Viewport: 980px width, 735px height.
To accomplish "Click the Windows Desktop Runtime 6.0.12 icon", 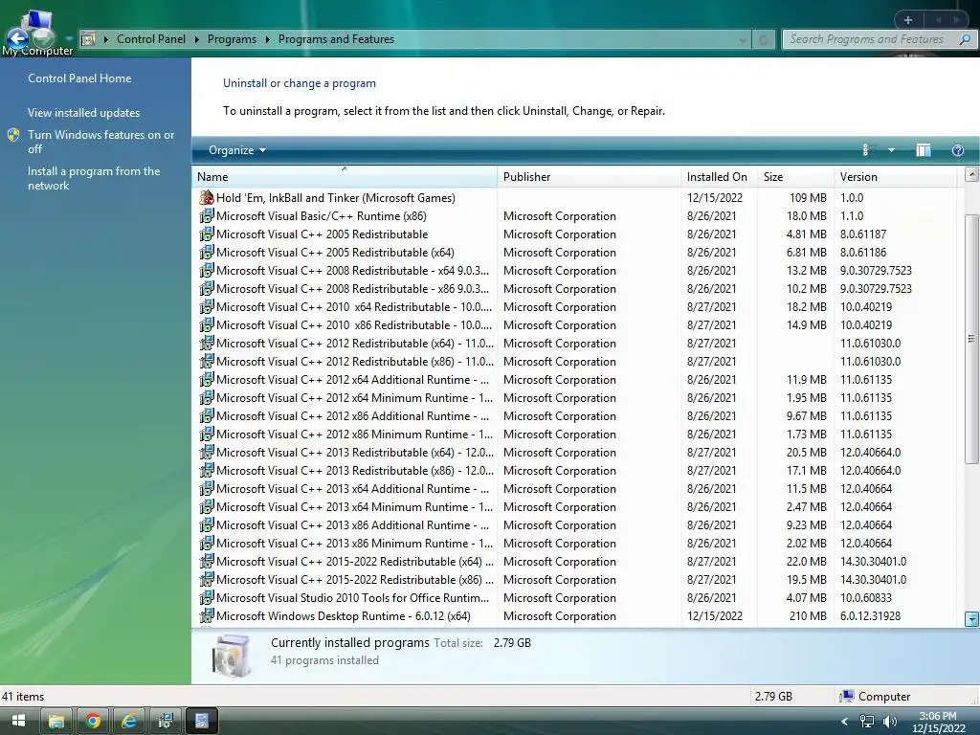I will 207,615.
